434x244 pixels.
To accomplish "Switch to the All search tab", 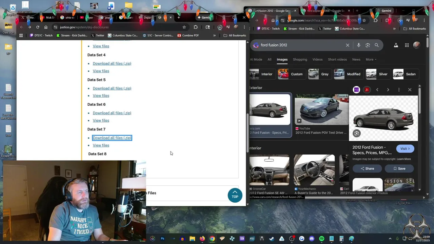I will (x=270, y=59).
